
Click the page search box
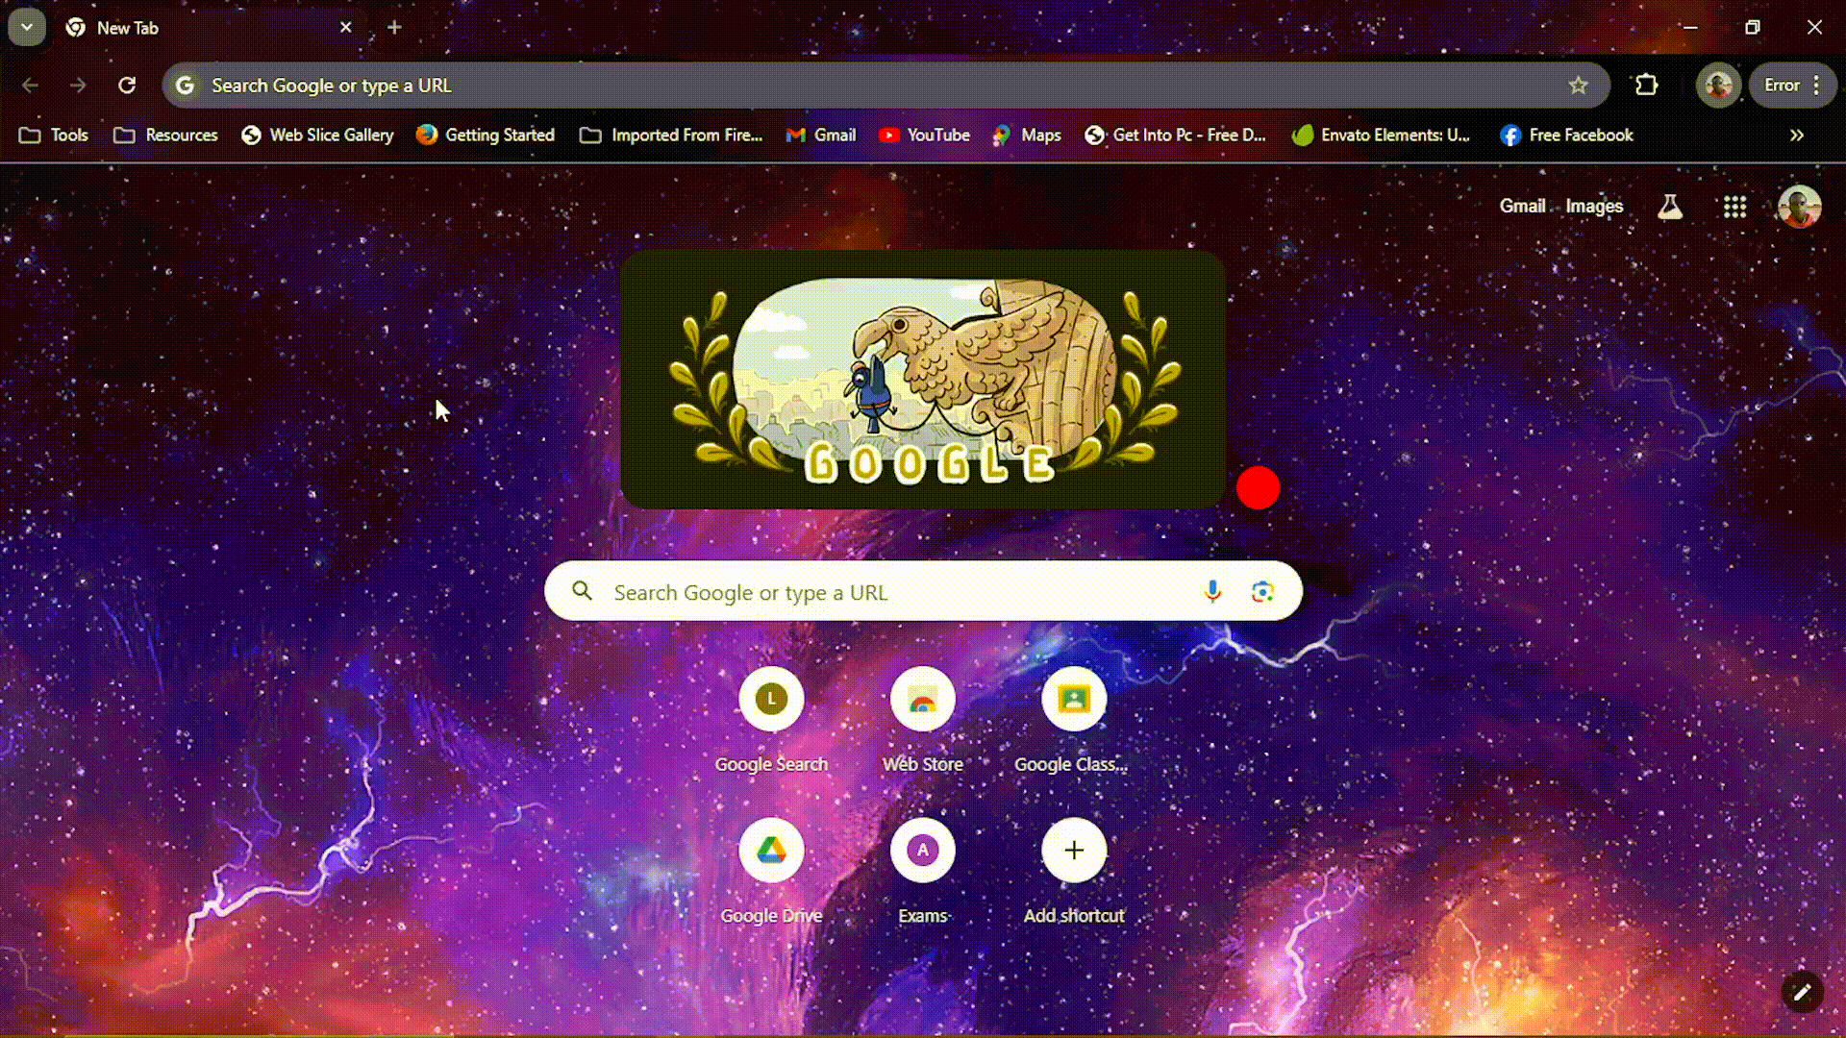(x=923, y=592)
